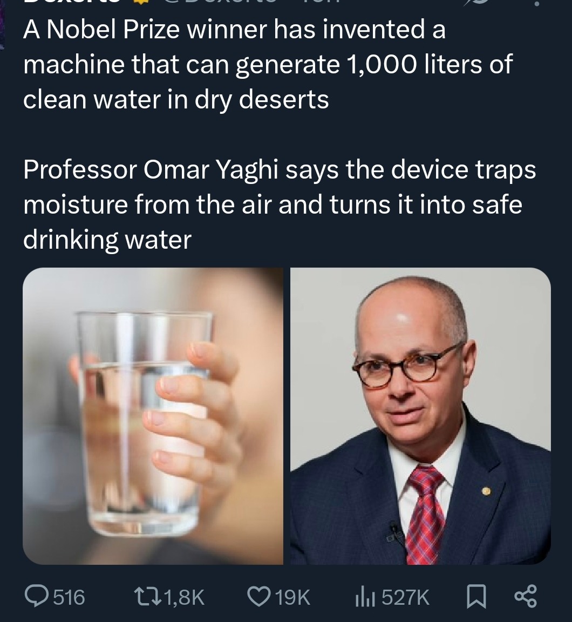The width and height of the screenshot is (572, 622).
Task: Like the post with the heart icon
Action: tap(259, 596)
